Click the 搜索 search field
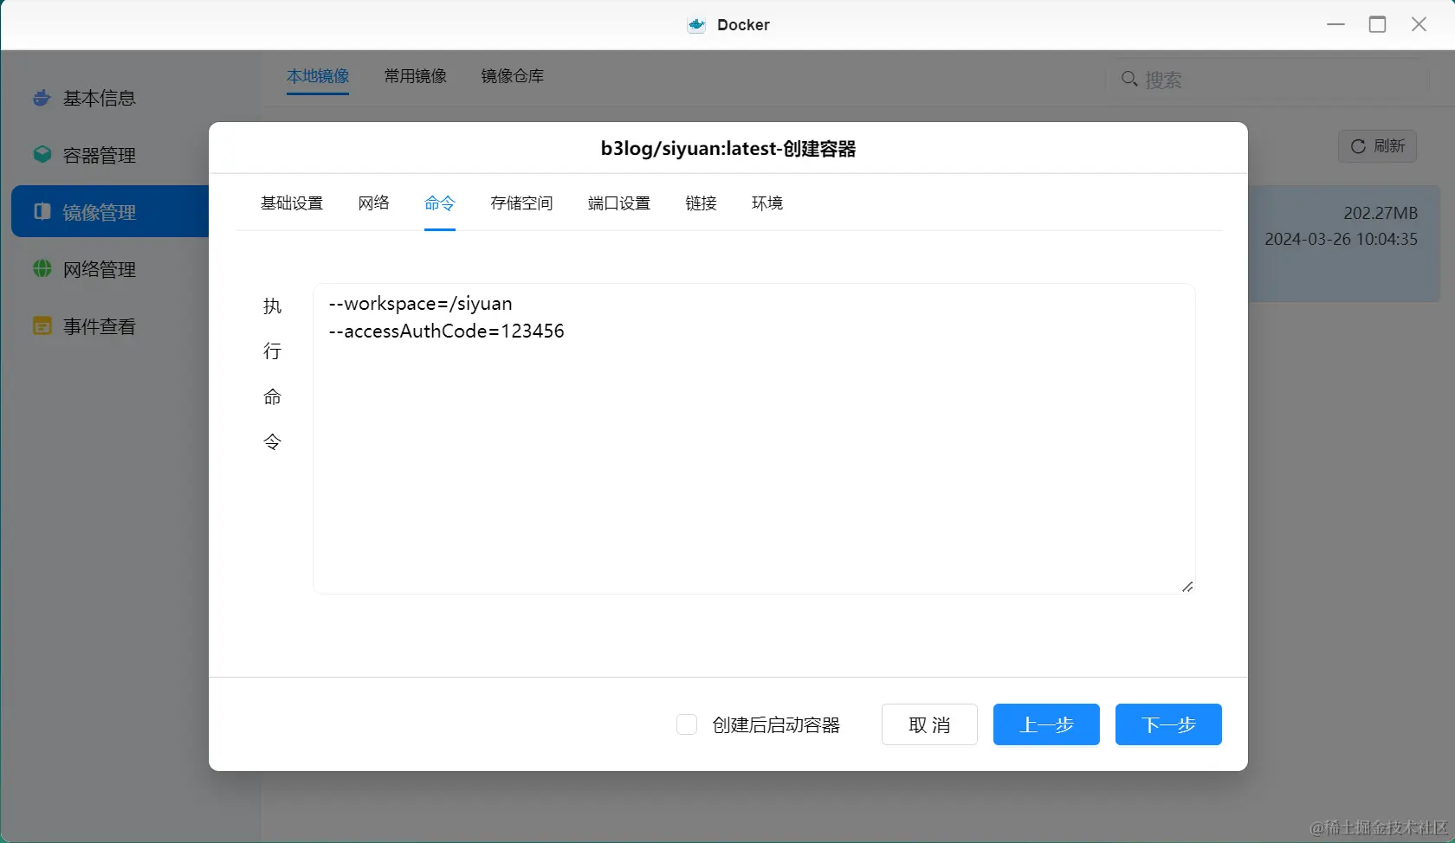 click(x=1269, y=80)
